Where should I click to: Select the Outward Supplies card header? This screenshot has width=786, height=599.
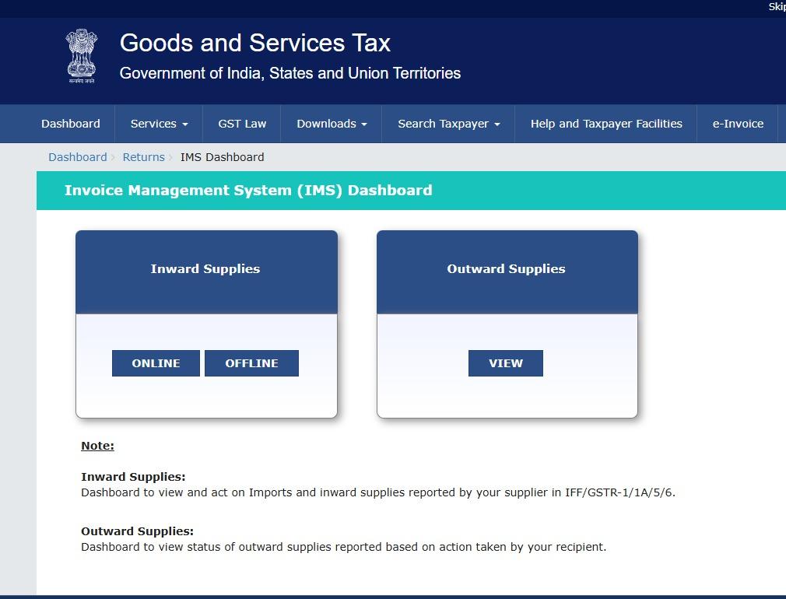tap(507, 272)
